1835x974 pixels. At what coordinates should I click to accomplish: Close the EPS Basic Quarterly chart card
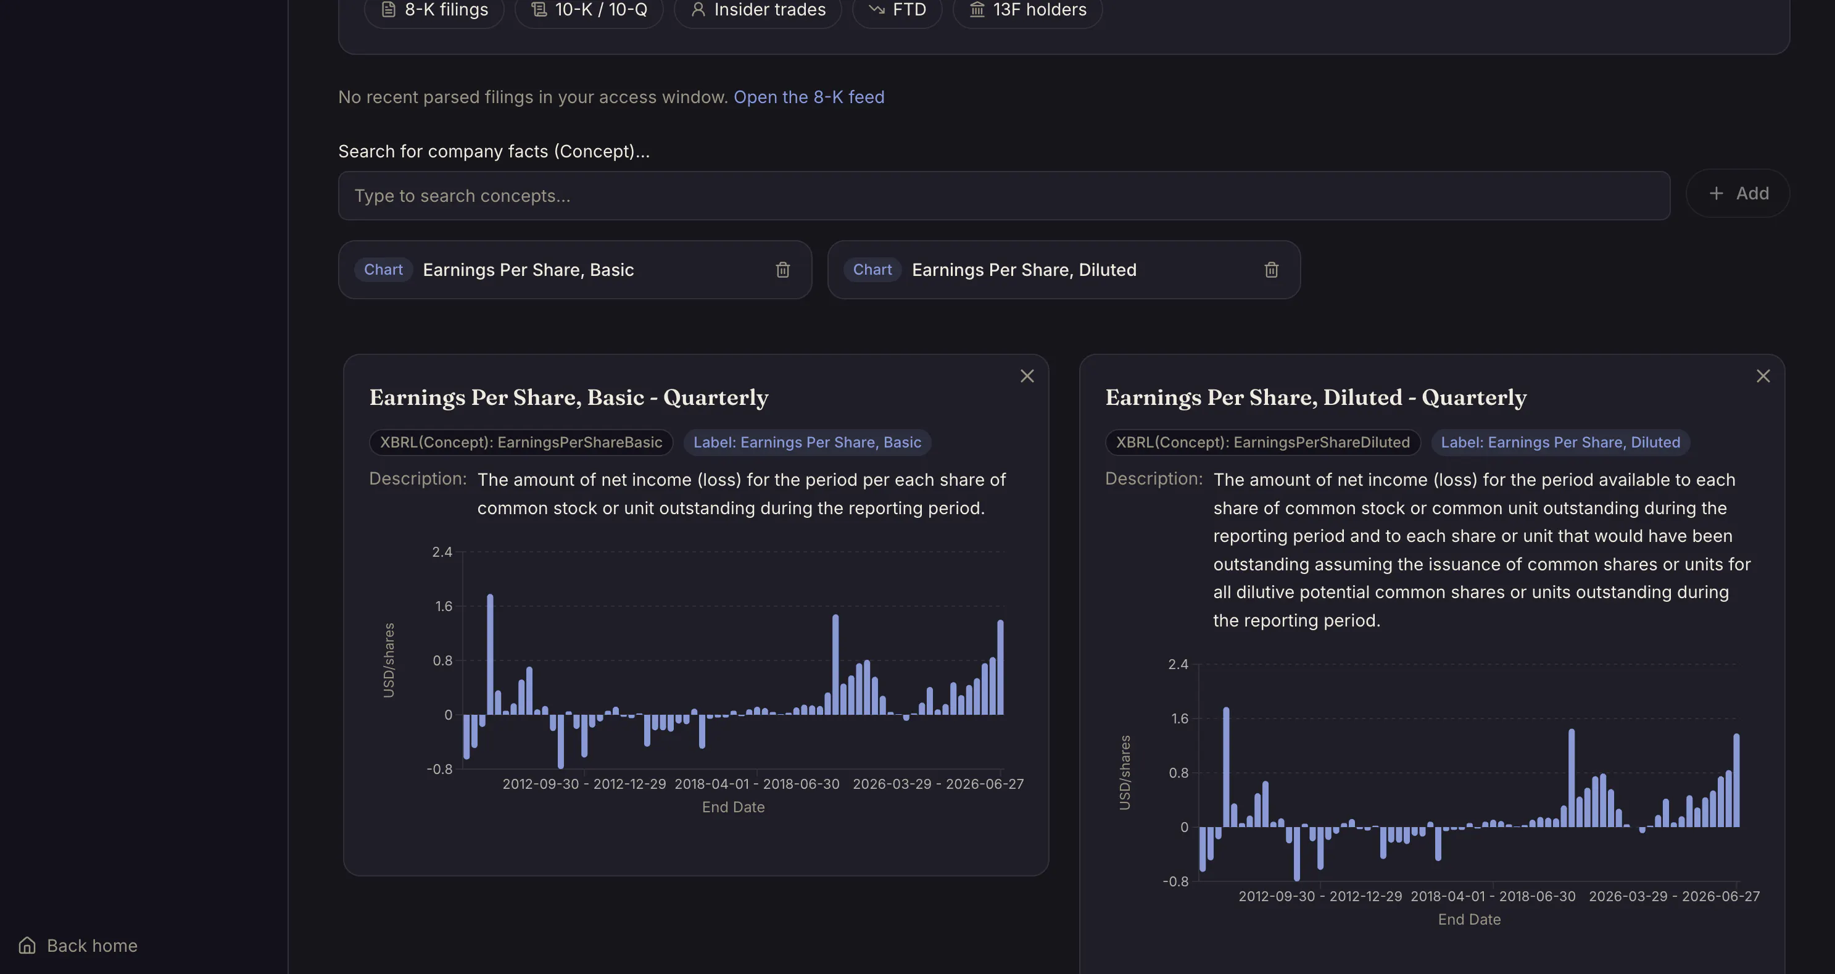click(1027, 376)
